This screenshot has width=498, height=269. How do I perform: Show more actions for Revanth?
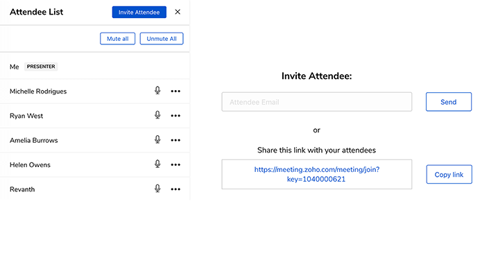pyautogui.click(x=175, y=189)
